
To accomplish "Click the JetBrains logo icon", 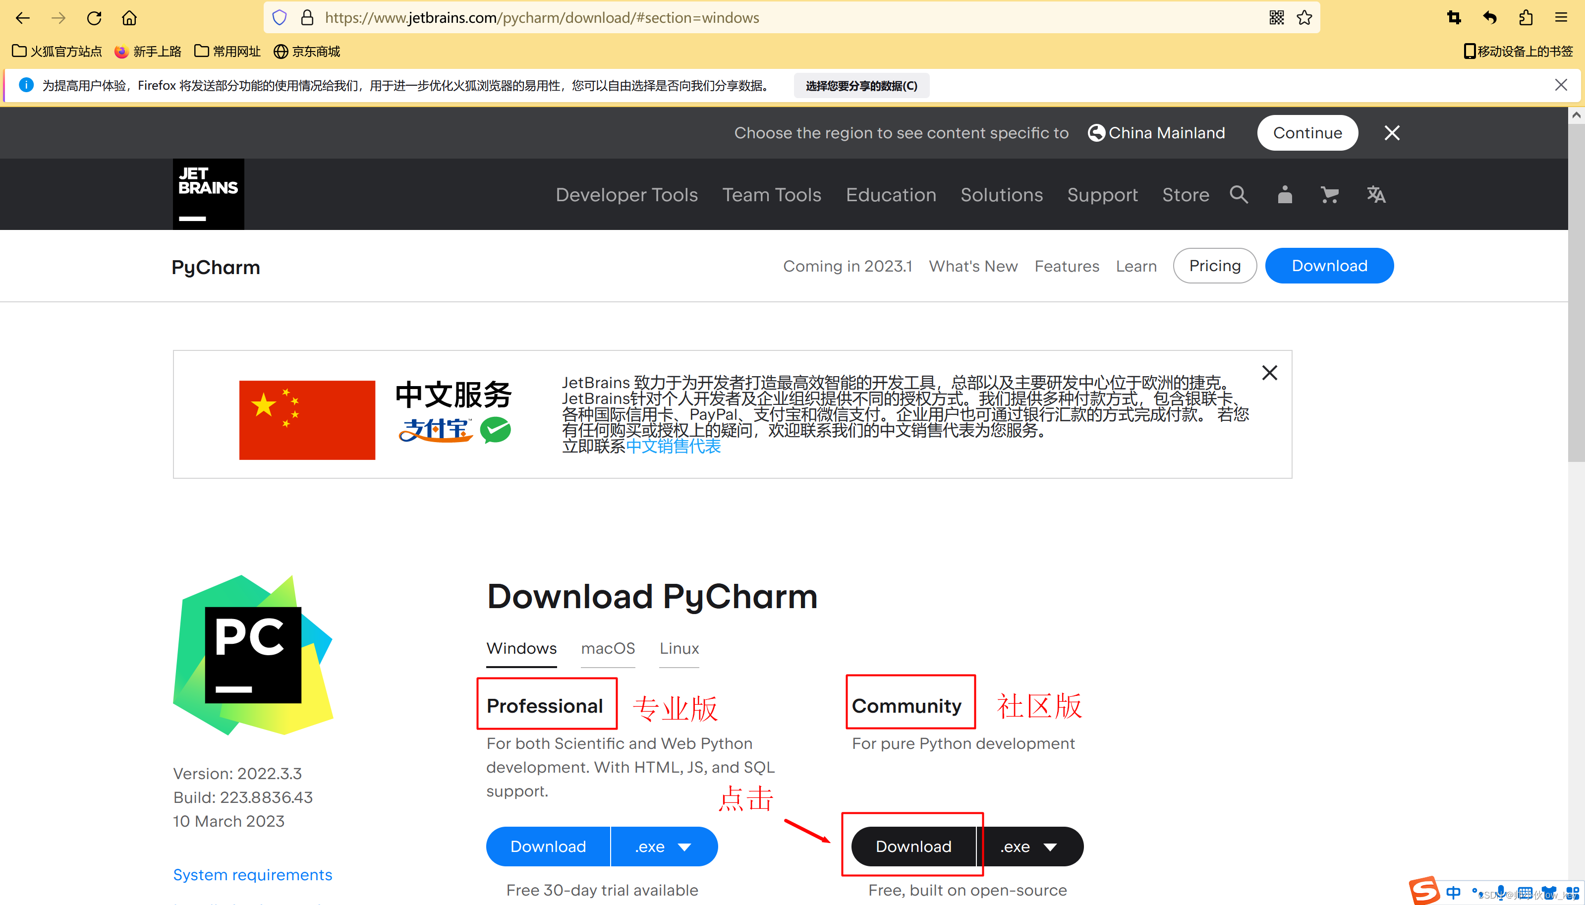I will pyautogui.click(x=209, y=194).
